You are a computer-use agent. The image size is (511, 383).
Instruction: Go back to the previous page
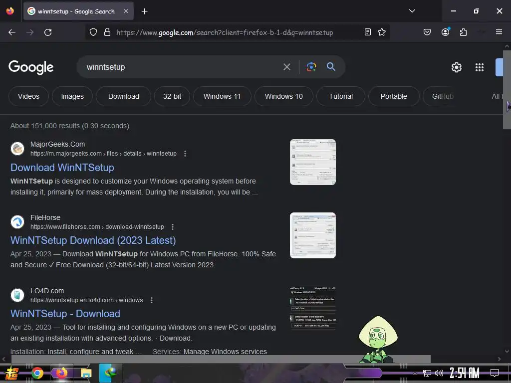(12, 32)
